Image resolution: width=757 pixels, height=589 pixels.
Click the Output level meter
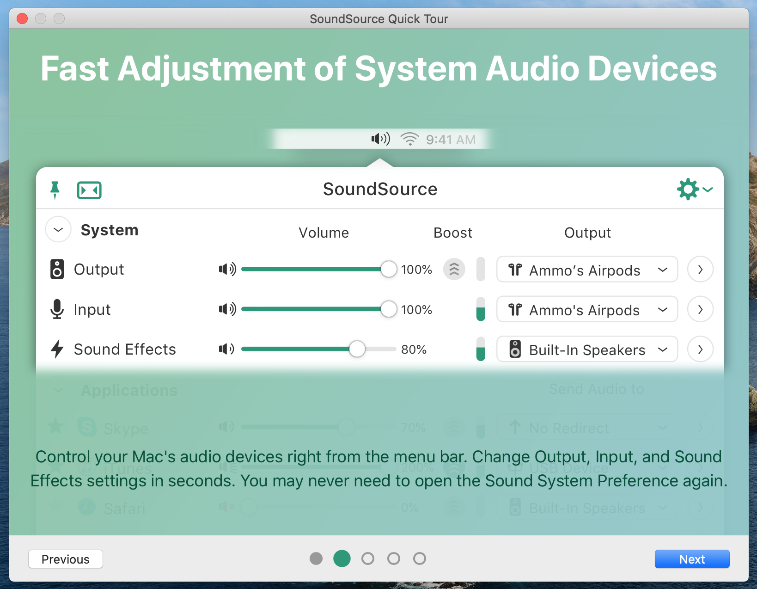[x=481, y=269]
